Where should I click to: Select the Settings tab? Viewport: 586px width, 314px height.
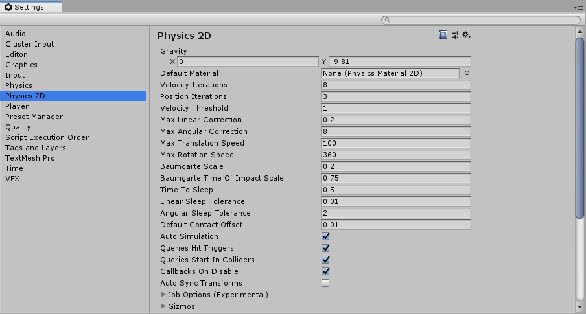[31, 7]
